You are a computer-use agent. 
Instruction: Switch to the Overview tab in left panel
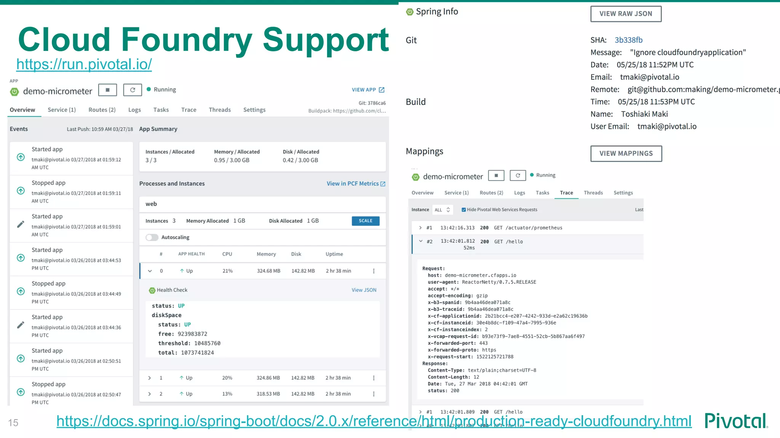22,110
